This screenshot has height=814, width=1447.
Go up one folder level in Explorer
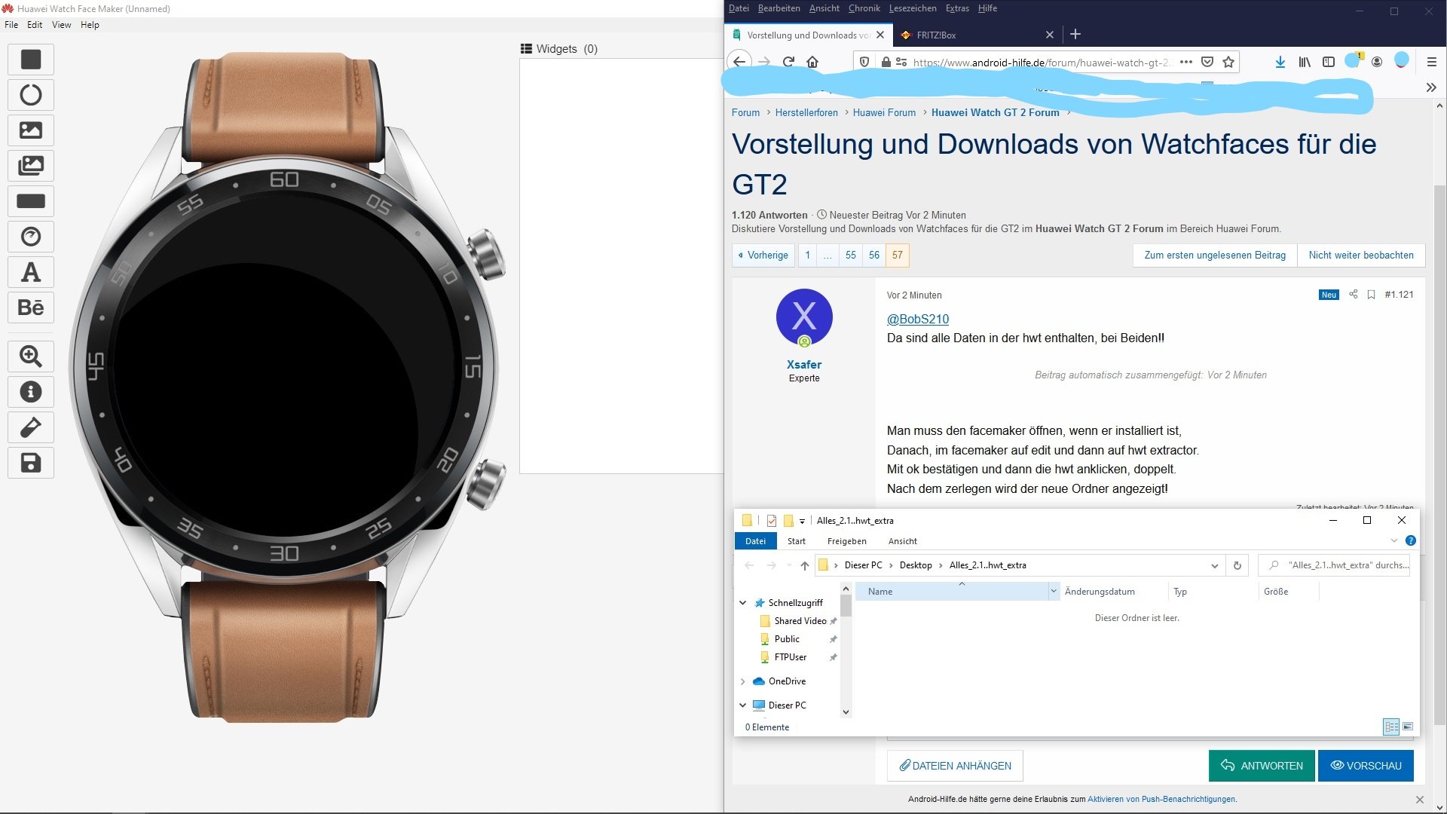tap(804, 565)
